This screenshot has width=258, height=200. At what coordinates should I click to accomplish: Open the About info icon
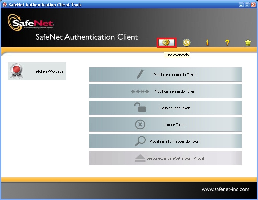point(207,43)
